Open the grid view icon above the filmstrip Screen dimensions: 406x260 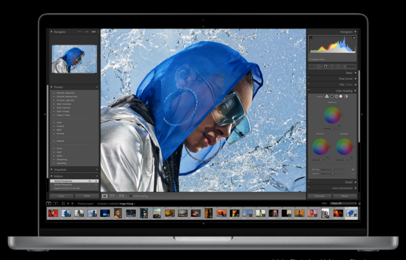tap(62, 203)
